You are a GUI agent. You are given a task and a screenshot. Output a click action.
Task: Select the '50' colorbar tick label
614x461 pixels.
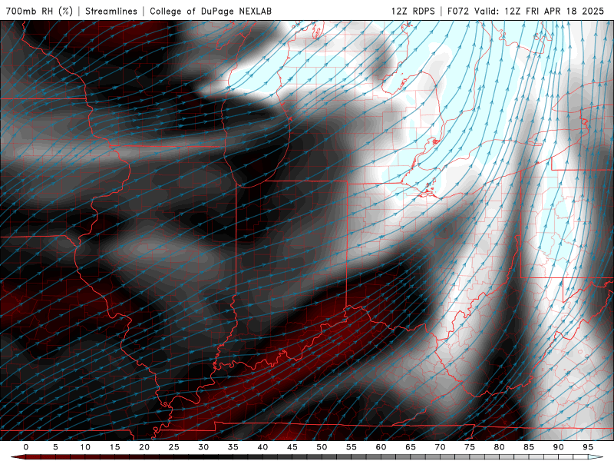[x=322, y=447]
